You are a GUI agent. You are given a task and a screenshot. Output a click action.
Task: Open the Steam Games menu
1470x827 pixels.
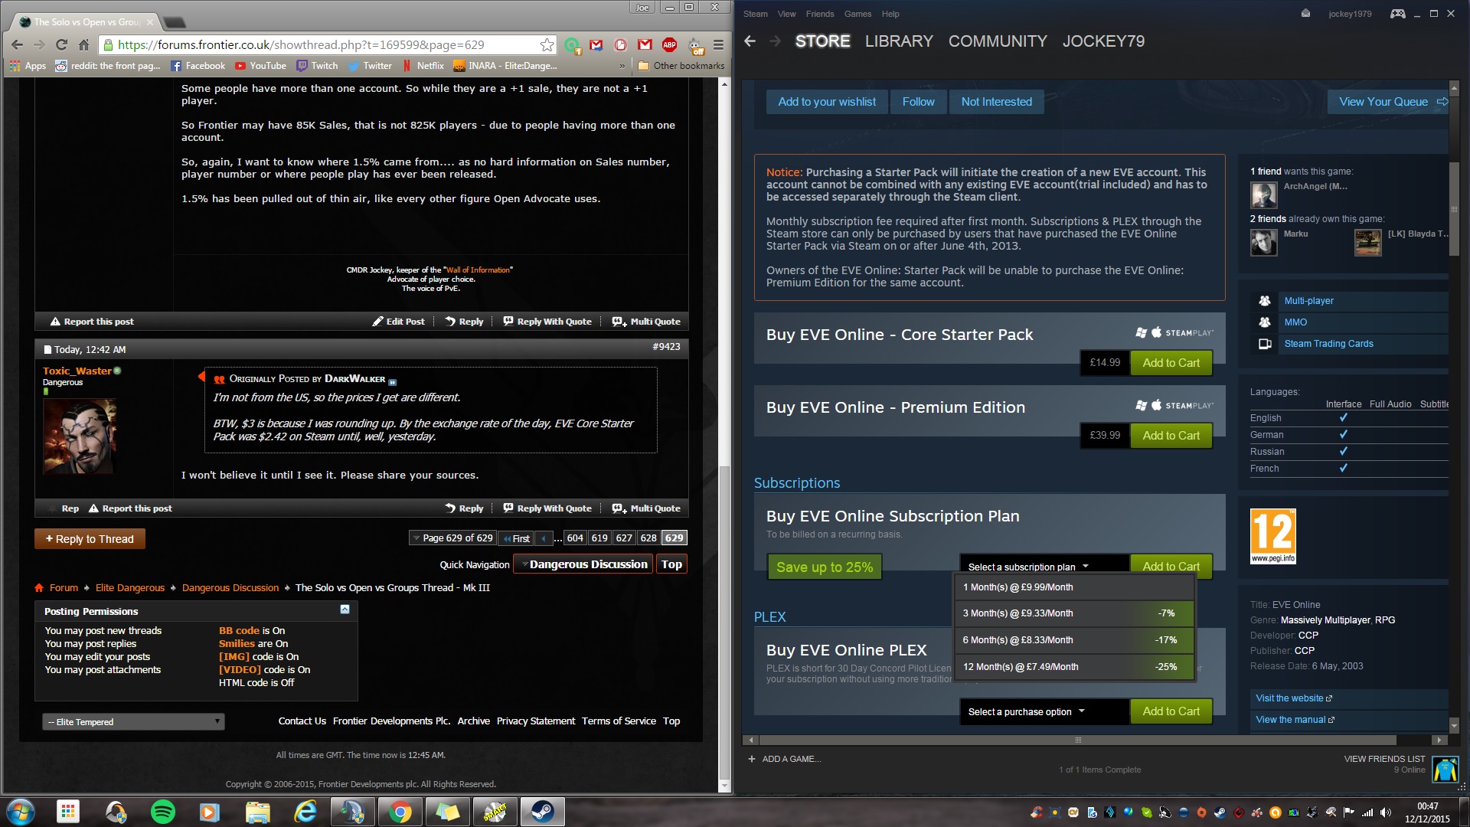click(x=857, y=14)
